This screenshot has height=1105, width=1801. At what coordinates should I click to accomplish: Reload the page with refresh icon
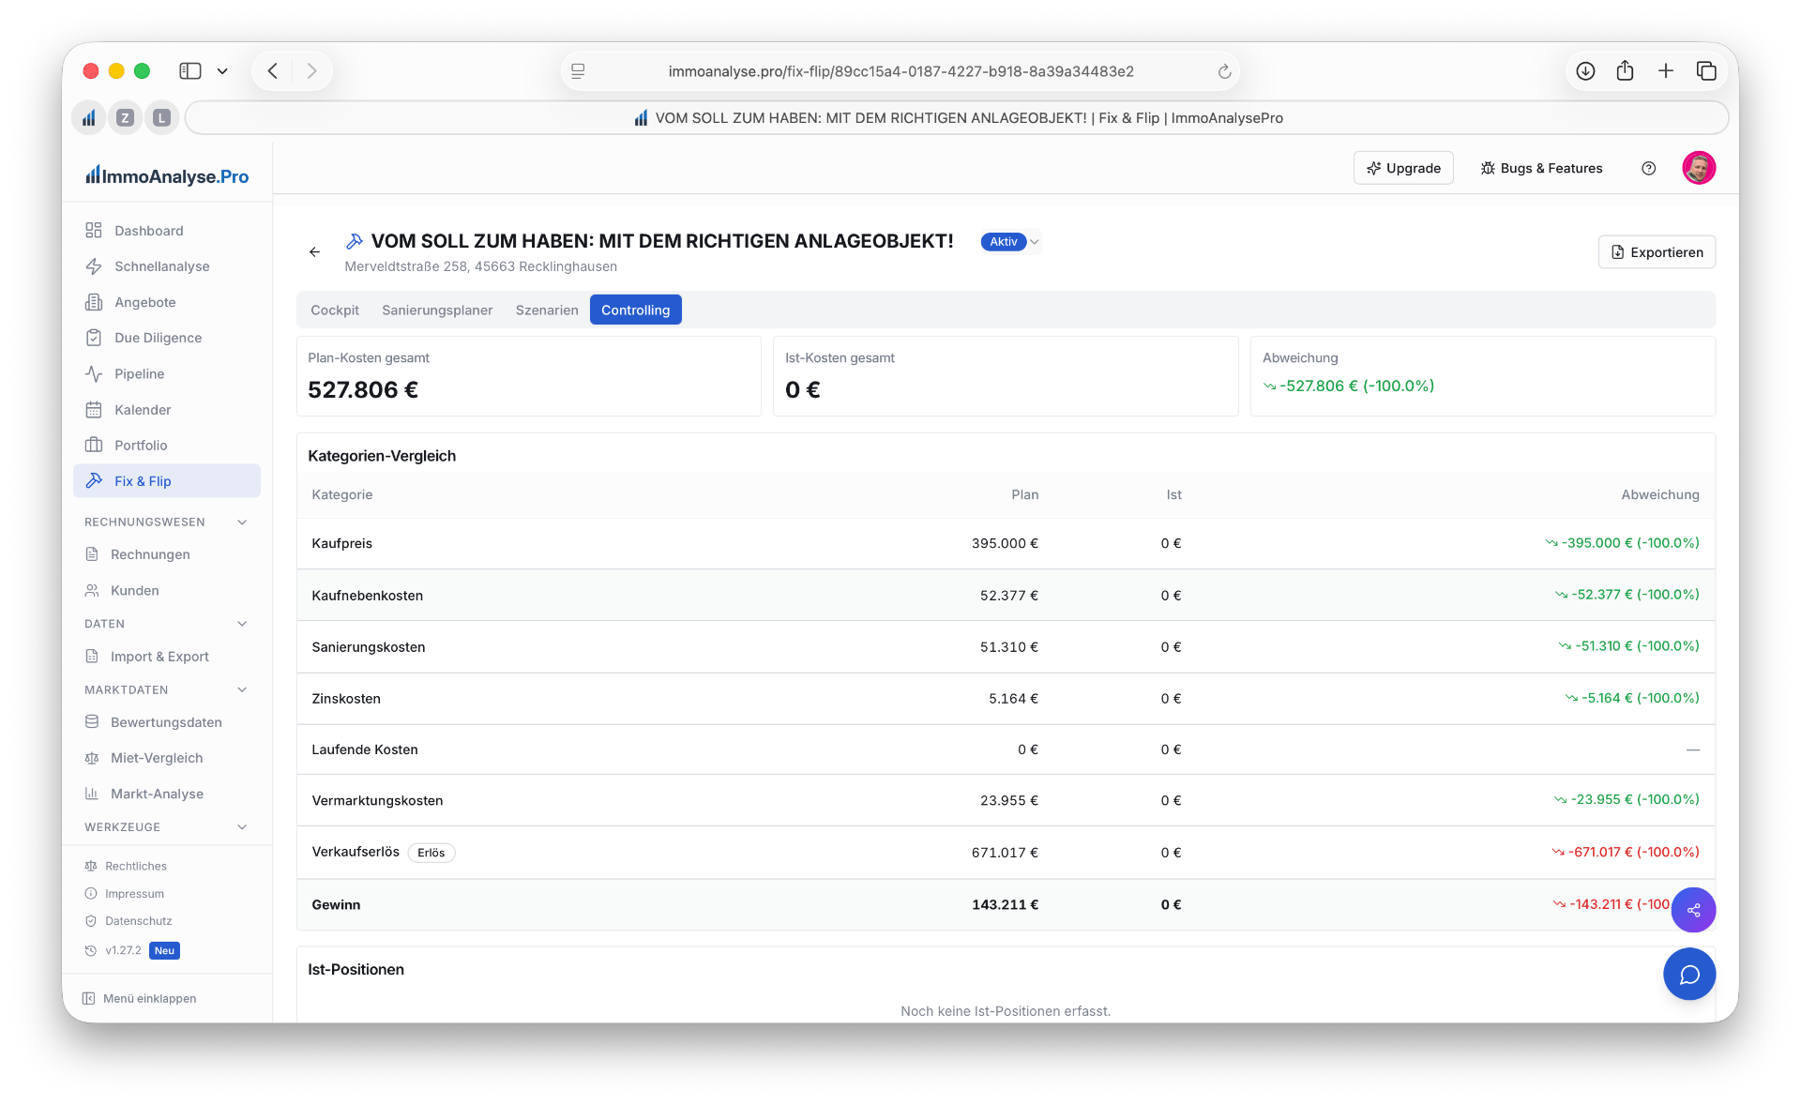click(1224, 71)
